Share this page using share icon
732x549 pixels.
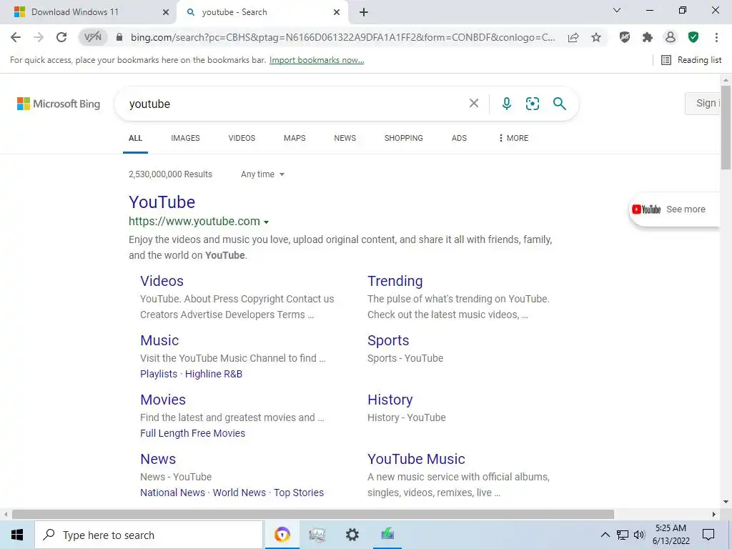[573, 37]
